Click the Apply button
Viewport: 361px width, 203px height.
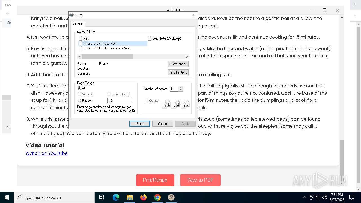[185, 123]
